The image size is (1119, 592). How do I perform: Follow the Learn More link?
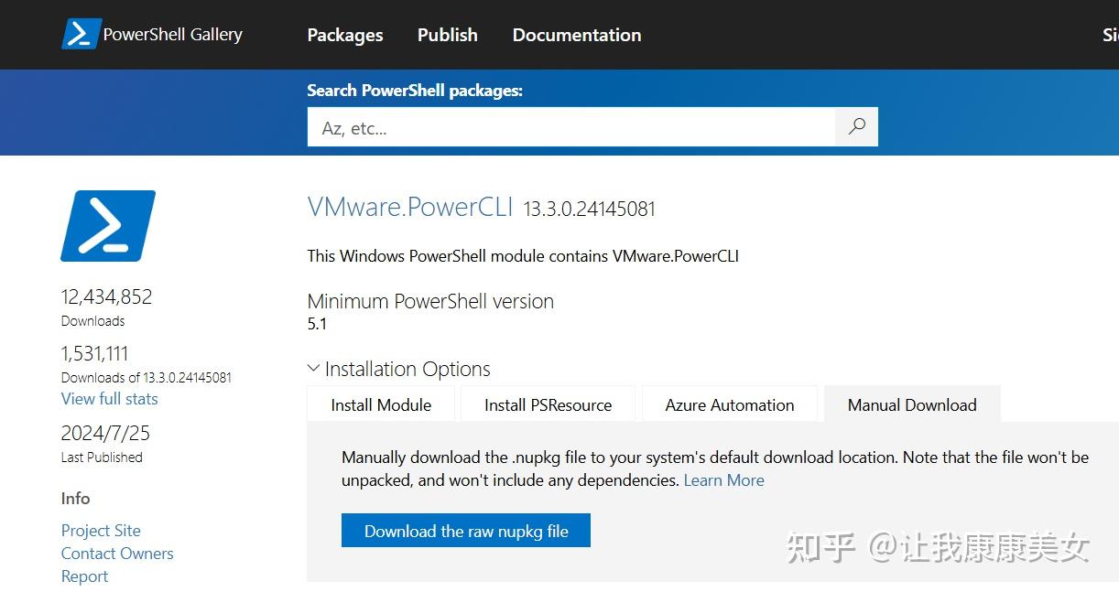coord(723,480)
